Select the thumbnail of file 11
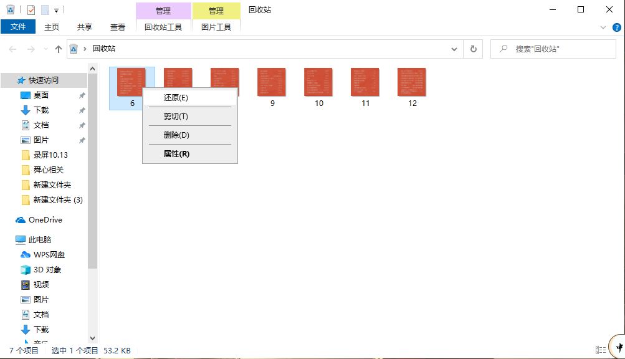Image resolution: width=625 pixels, height=359 pixels. click(x=365, y=82)
